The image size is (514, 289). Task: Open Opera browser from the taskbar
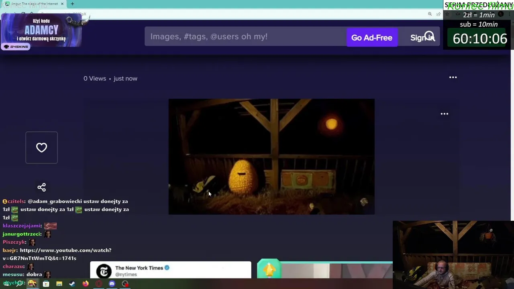click(99, 284)
